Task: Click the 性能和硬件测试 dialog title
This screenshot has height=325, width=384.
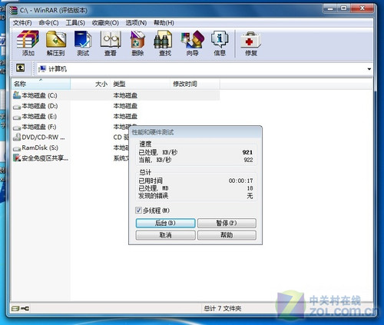Action: click(153, 132)
